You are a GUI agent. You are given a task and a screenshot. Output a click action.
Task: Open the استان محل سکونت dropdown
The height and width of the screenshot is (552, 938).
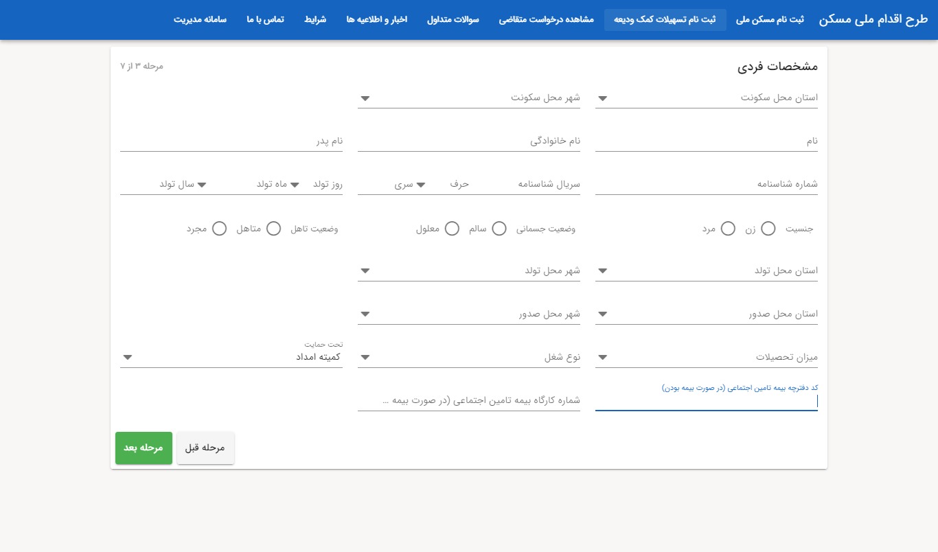click(x=706, y=98)
